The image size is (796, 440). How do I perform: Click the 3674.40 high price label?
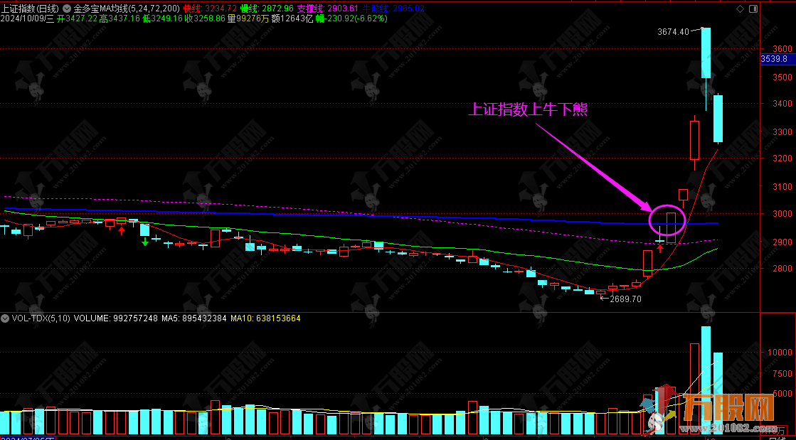coord(673,31)
